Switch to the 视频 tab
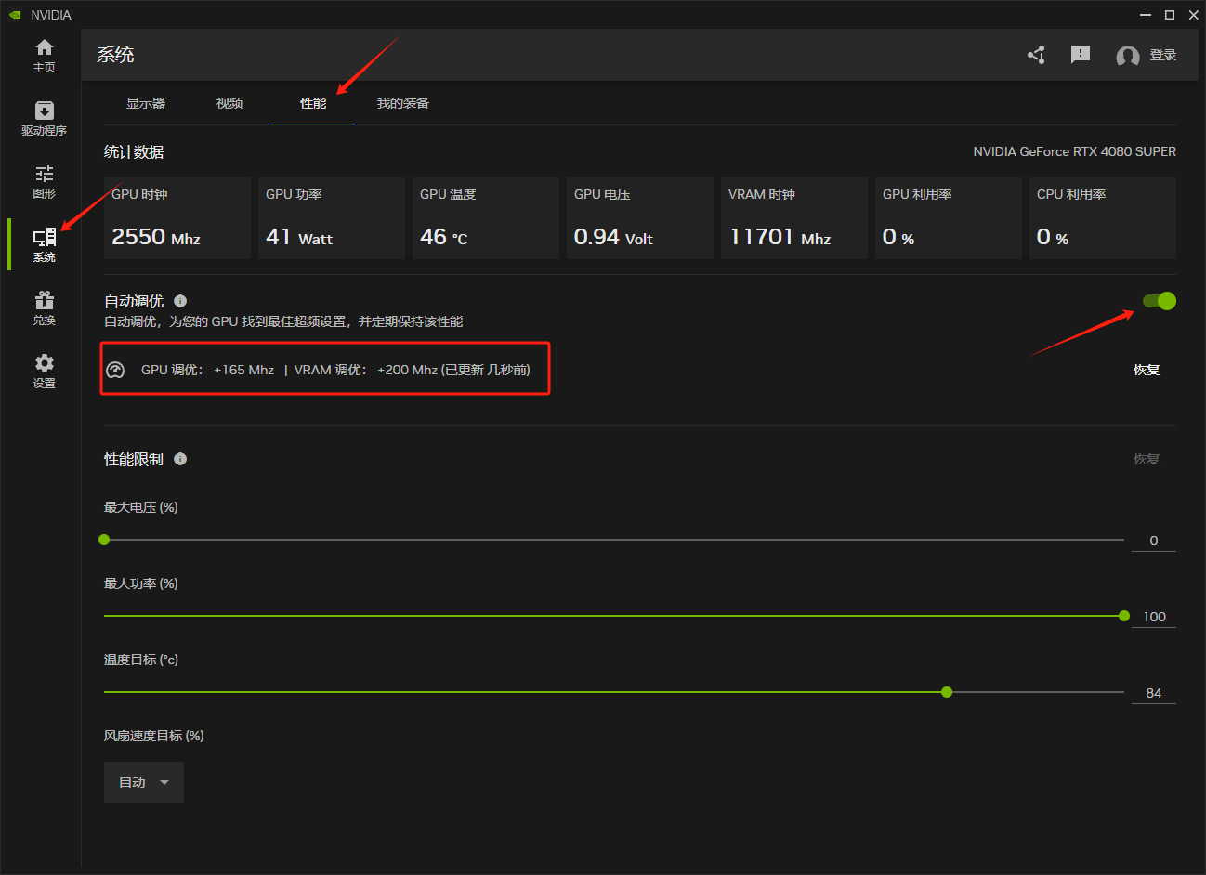 coord(229,103)
